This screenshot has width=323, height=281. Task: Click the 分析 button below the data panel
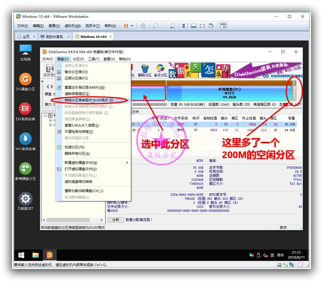coord(116,220)
